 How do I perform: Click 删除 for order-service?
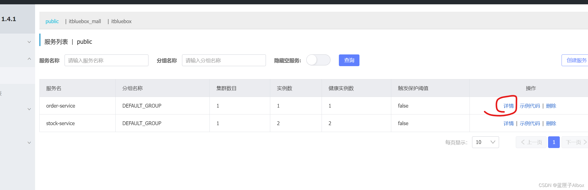[551, 106]
